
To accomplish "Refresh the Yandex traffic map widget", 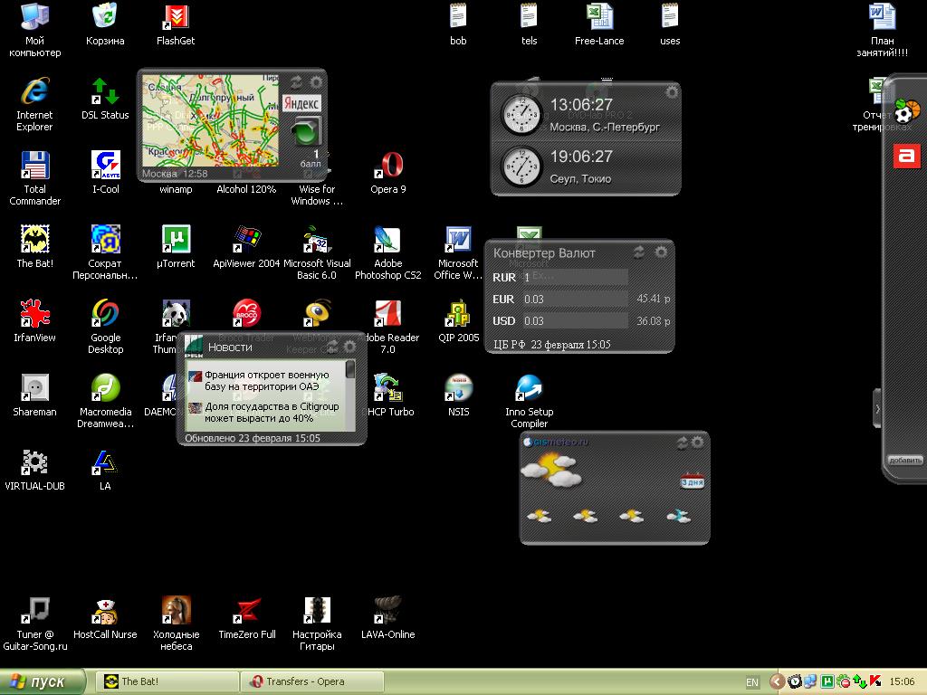I will click(x=296, y=81).
